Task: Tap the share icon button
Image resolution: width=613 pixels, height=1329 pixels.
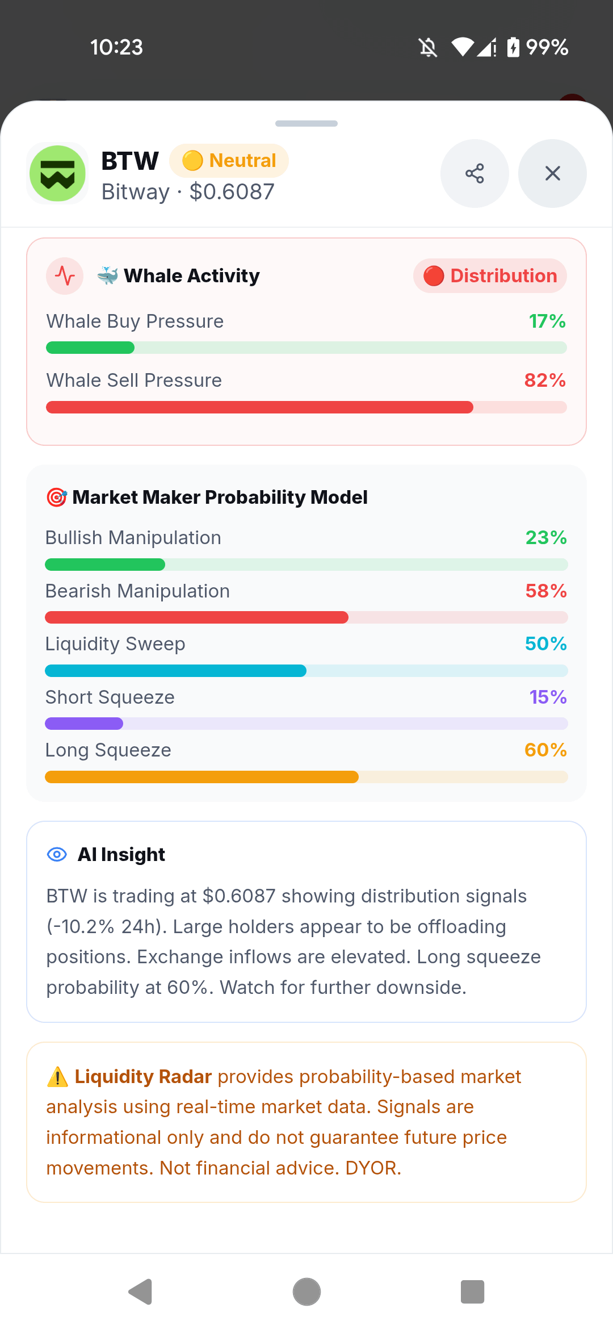Action: [475, 173]
